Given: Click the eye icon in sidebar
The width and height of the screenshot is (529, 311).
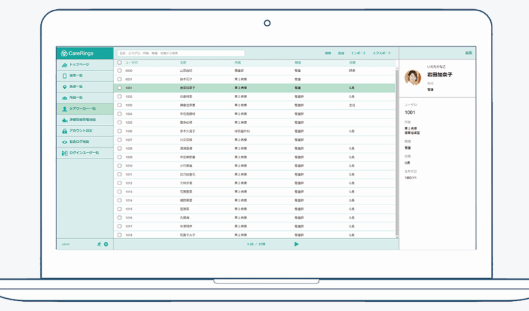Looking at the screenshot, I should coord(65,142).
